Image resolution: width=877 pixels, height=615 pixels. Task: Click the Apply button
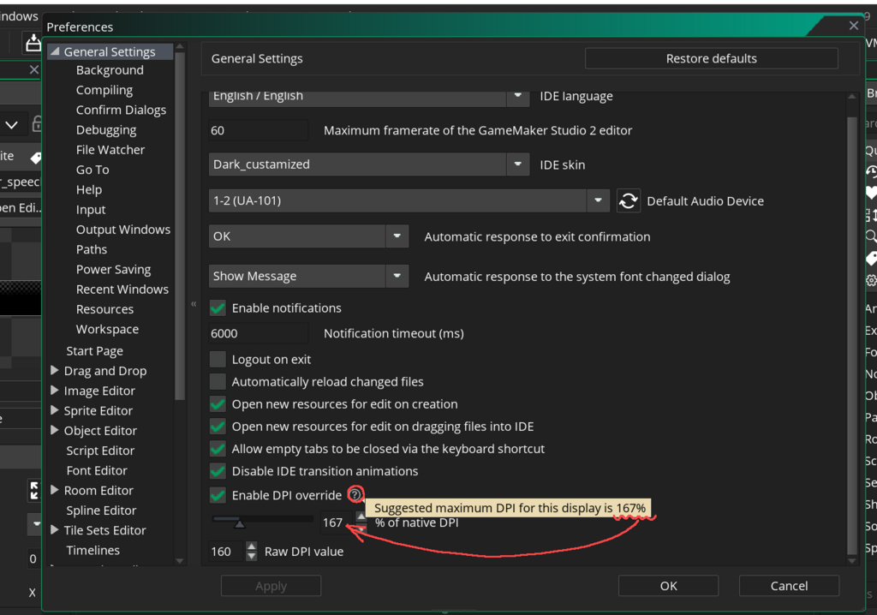point(271,585)
